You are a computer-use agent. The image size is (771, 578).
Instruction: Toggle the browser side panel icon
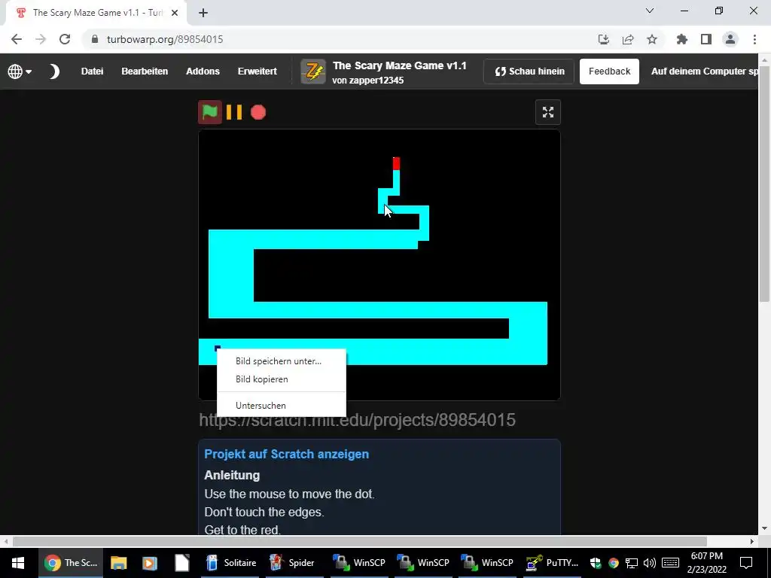[706, 39]
